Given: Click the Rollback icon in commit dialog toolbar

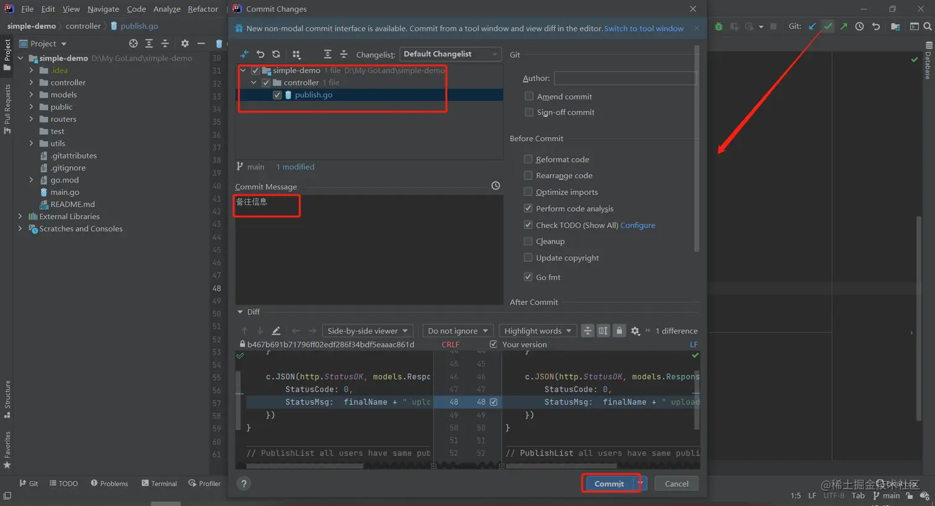Looking at the screenshot, I should click(260, 54).
